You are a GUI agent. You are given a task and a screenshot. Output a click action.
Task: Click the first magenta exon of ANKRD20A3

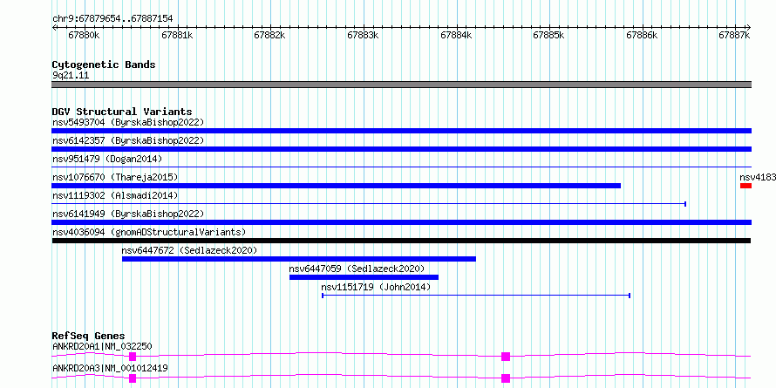pos(133,378)
